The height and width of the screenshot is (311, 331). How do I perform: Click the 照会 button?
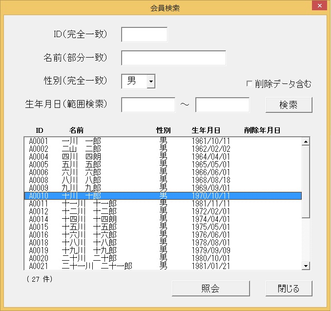click(x=211, y=289)
